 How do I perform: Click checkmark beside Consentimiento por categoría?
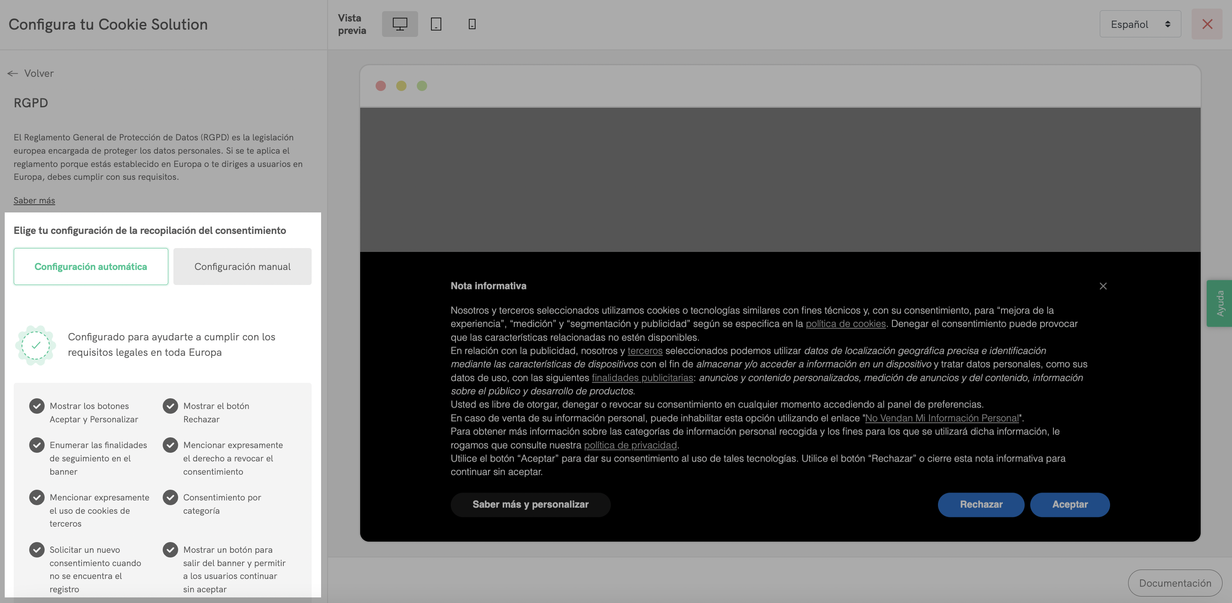pyautogui.click(x=170, y=497)
